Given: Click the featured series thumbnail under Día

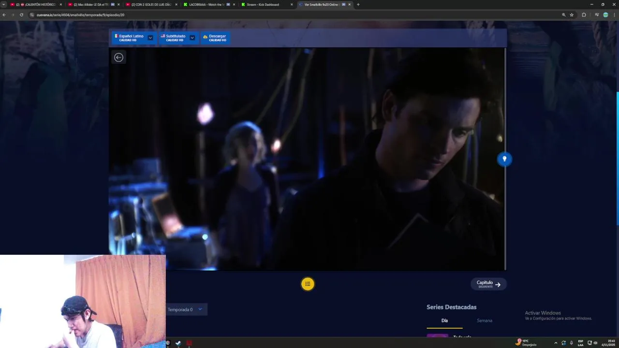Looking at the screenshot, I should [x=437, y=335].
